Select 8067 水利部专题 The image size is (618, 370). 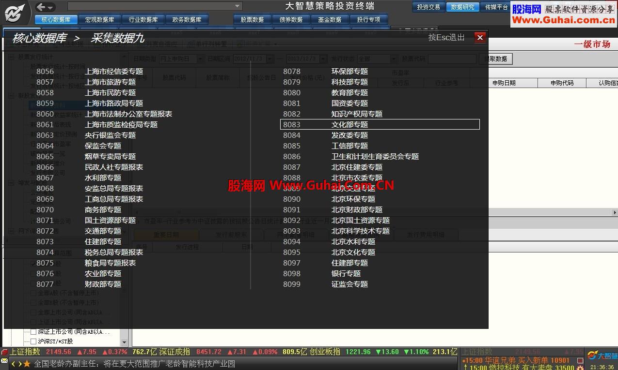(79, 178)
